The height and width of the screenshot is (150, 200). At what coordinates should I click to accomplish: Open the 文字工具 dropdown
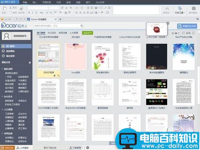(x=180, y=13)
